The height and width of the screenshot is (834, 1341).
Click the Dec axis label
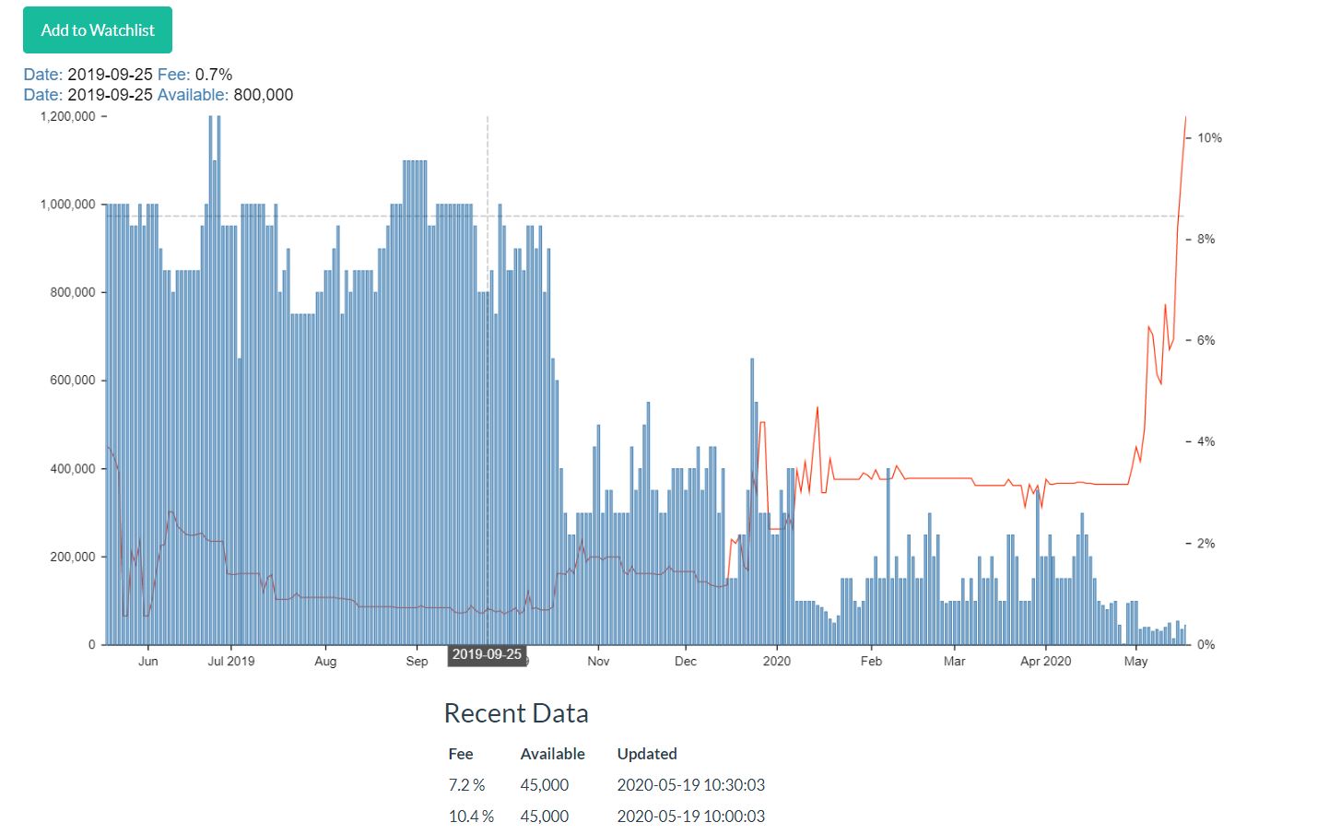[x=685, y=661]
